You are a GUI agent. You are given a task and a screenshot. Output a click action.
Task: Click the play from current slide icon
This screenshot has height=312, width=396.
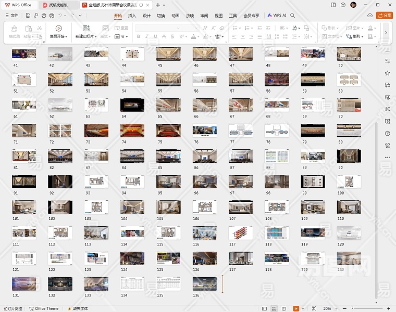pyautogui.click(x=58, y=28)
